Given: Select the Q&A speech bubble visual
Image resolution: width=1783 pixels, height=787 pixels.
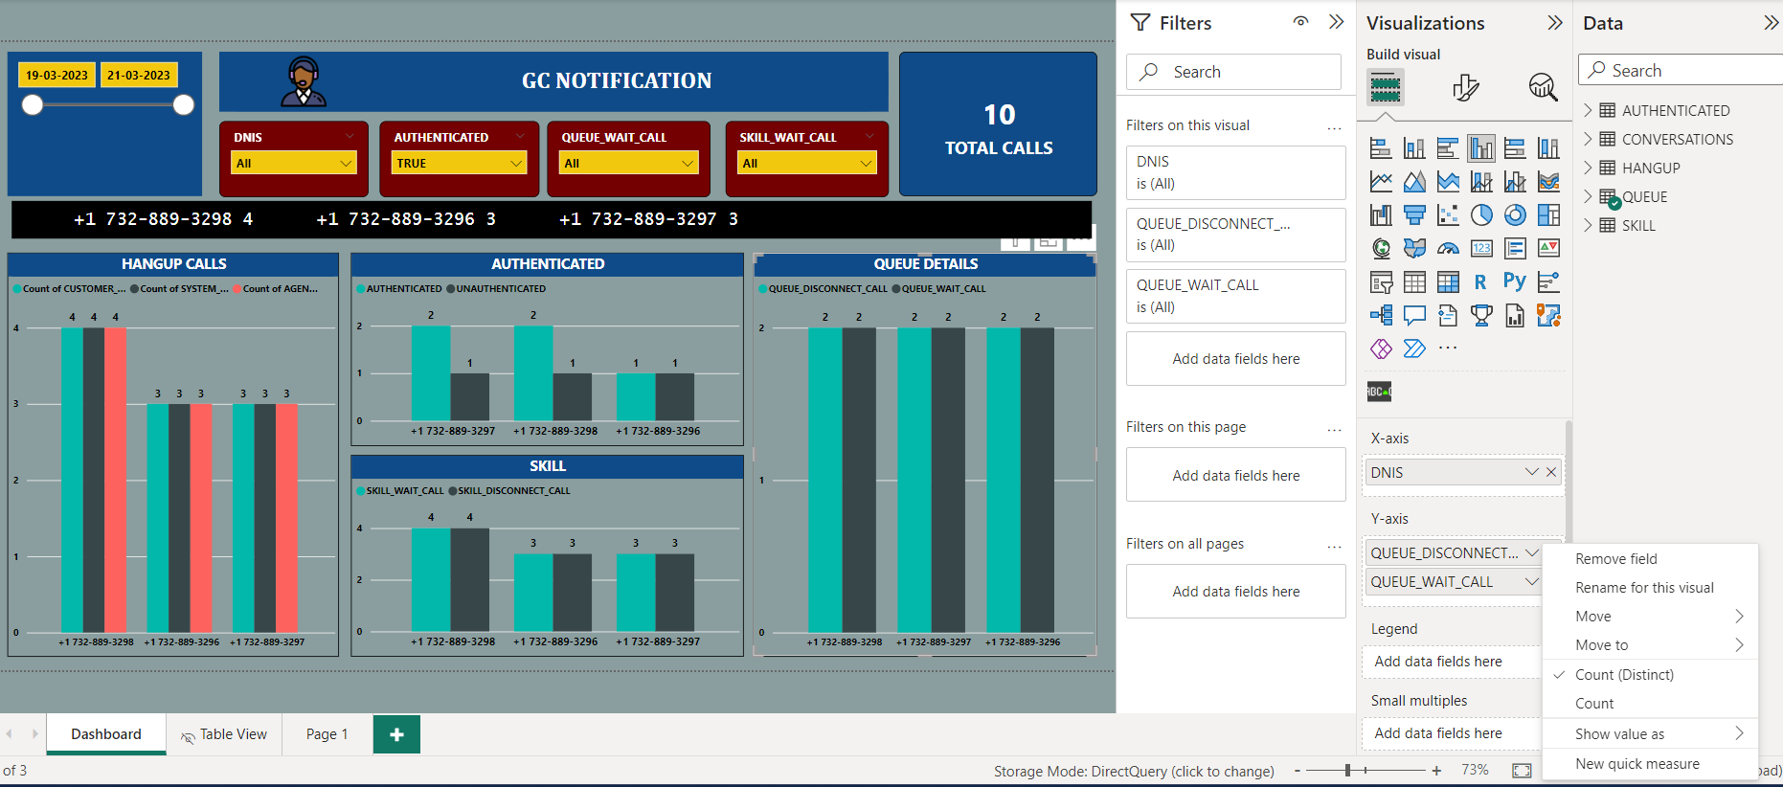Looking at the screenshot, I should [x=1414, y=315].
